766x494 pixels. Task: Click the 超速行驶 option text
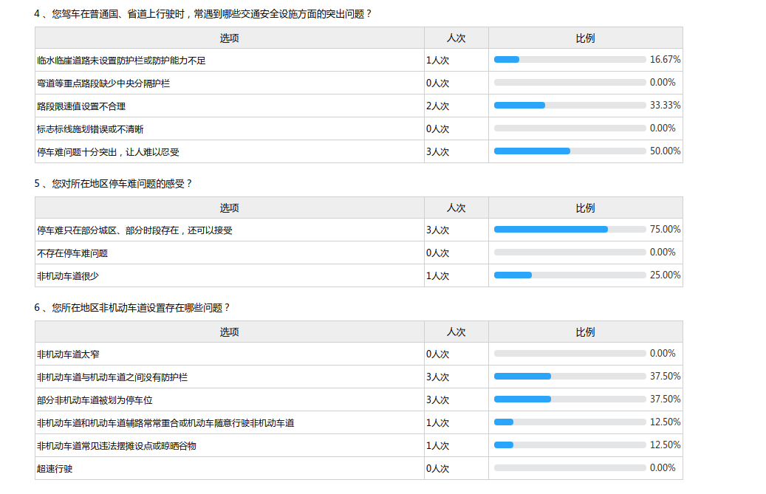click(55, 468)
